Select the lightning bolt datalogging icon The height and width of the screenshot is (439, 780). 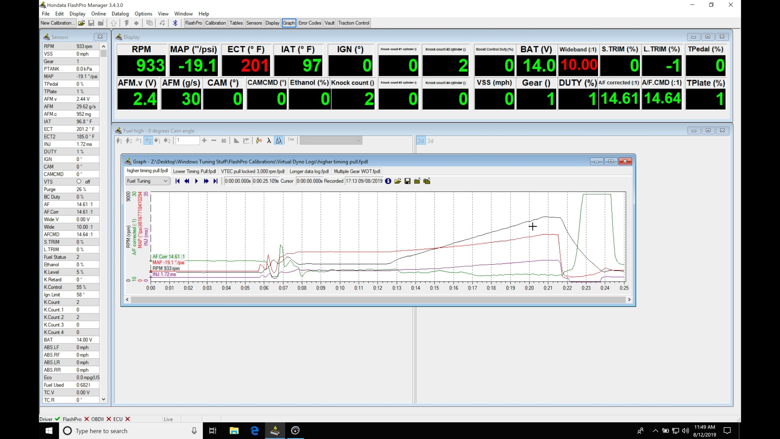(x=126, y=23)
